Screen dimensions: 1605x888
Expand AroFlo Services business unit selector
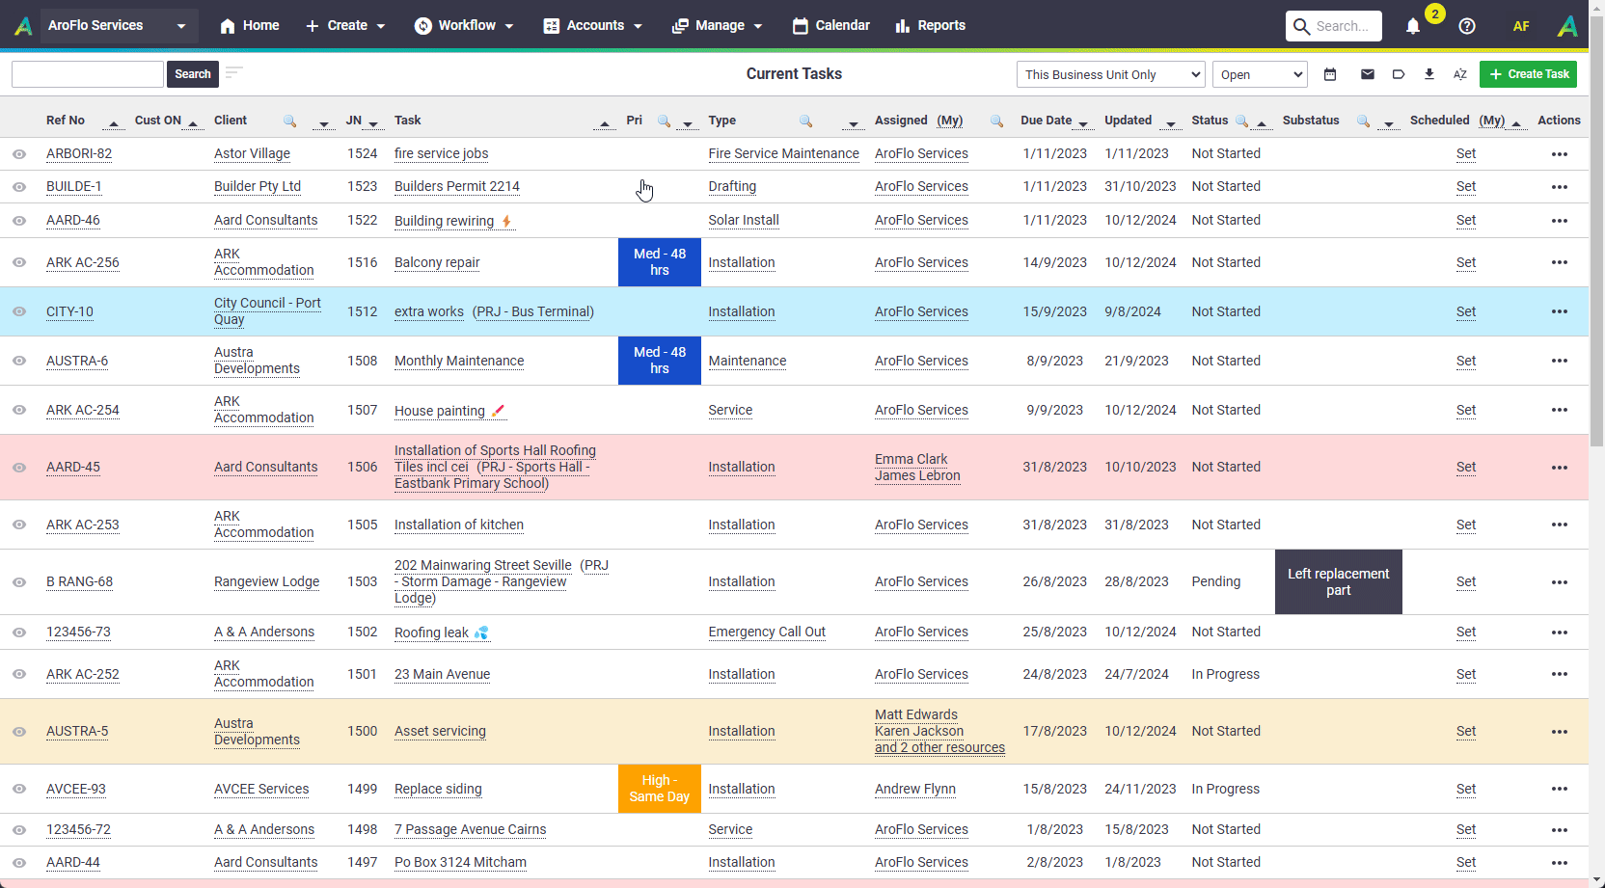pos(118,25)
